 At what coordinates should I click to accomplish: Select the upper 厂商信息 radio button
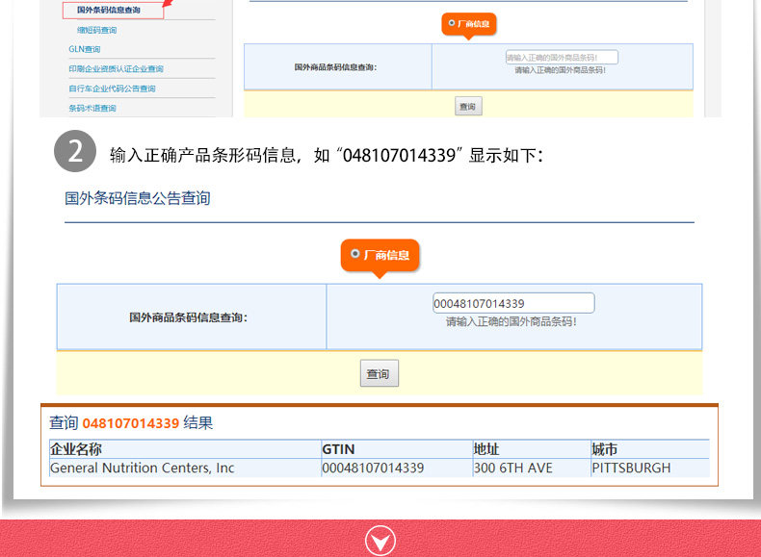point(452,23)
